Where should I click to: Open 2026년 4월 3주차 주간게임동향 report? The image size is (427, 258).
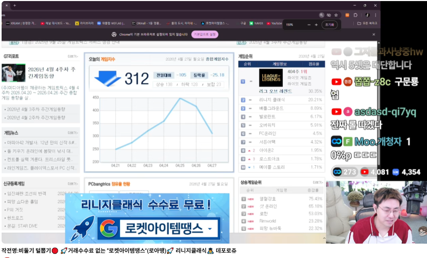pyautogui.click(x=35, y=109)
